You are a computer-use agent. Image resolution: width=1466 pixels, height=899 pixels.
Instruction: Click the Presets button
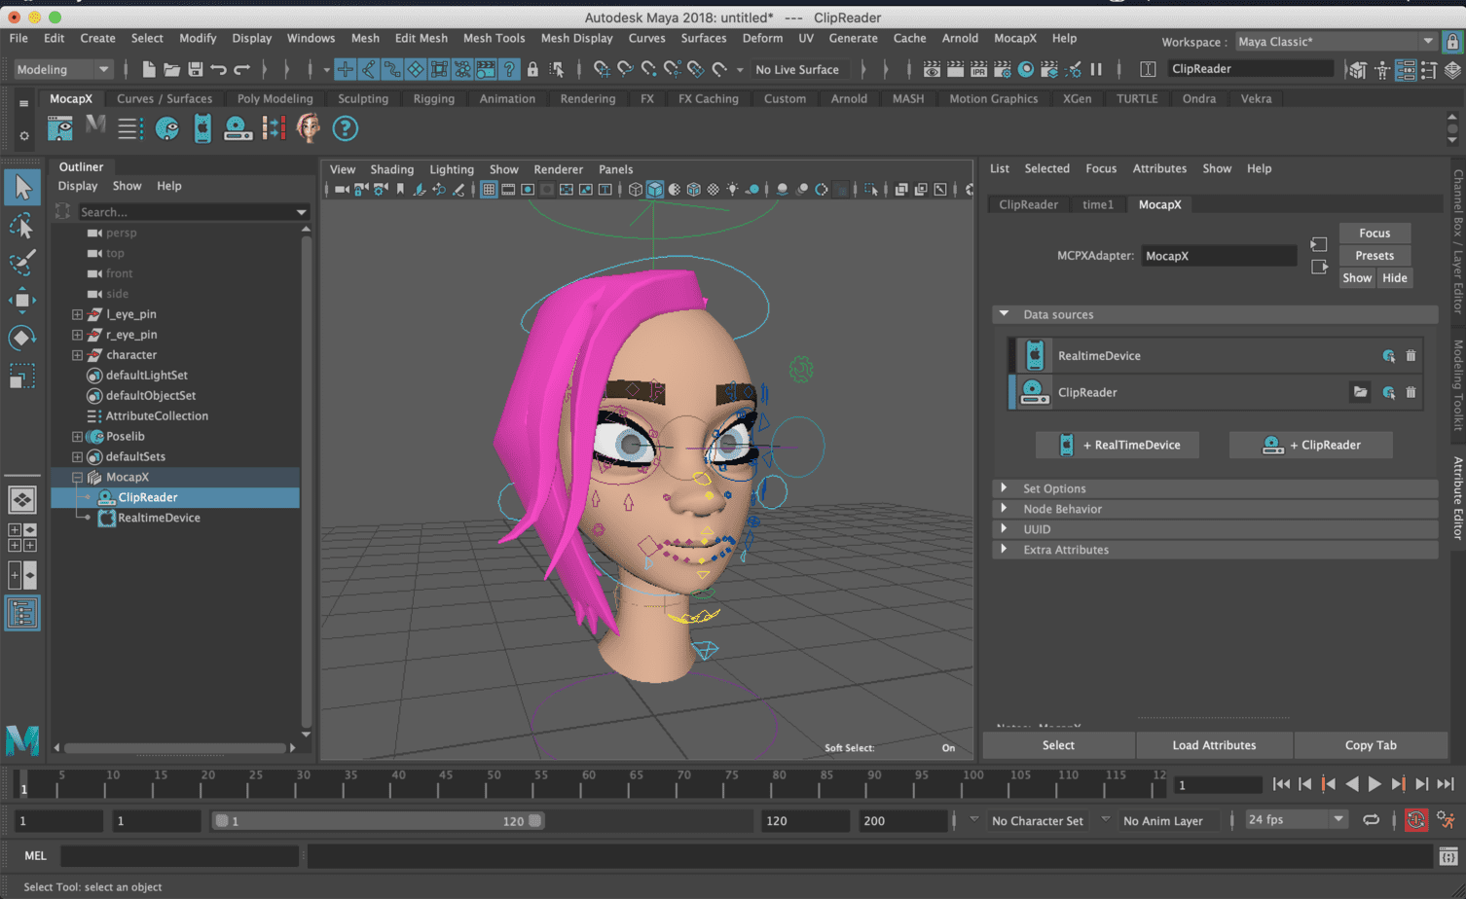1374,256
